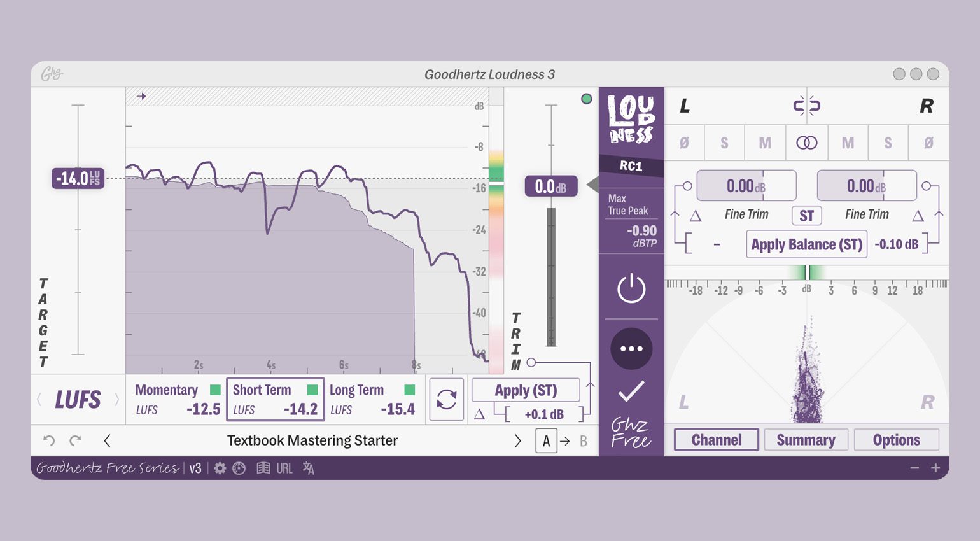The image size is (980, 541).
Task: Toggle the Momentary green indicator
Action: (215, 390)
